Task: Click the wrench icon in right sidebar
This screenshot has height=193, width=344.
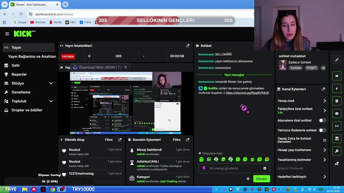Action: pos(337,151)
